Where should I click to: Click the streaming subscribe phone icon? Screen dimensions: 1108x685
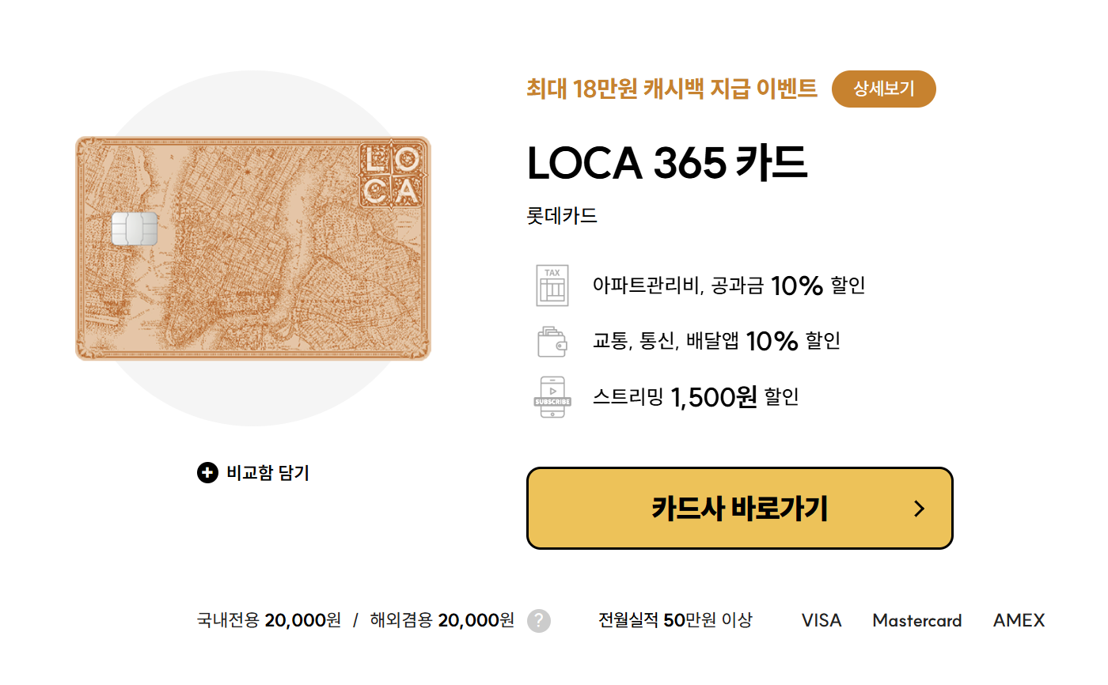pos(552,396)
